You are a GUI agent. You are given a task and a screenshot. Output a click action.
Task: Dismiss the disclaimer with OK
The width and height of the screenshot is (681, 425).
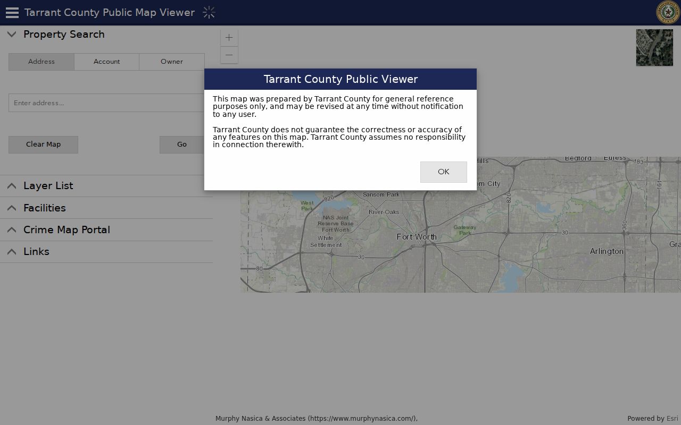(444, 172)
